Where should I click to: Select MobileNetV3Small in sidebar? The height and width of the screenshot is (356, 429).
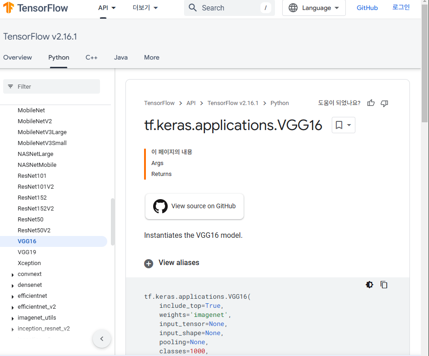42,143
